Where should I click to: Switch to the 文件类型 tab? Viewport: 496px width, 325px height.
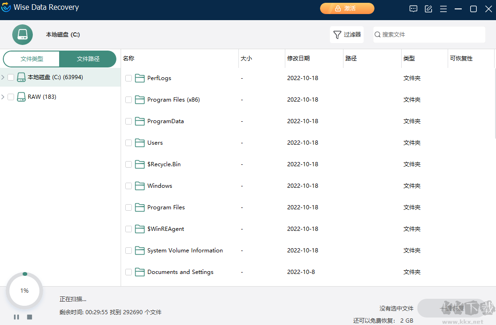[31, 59]
